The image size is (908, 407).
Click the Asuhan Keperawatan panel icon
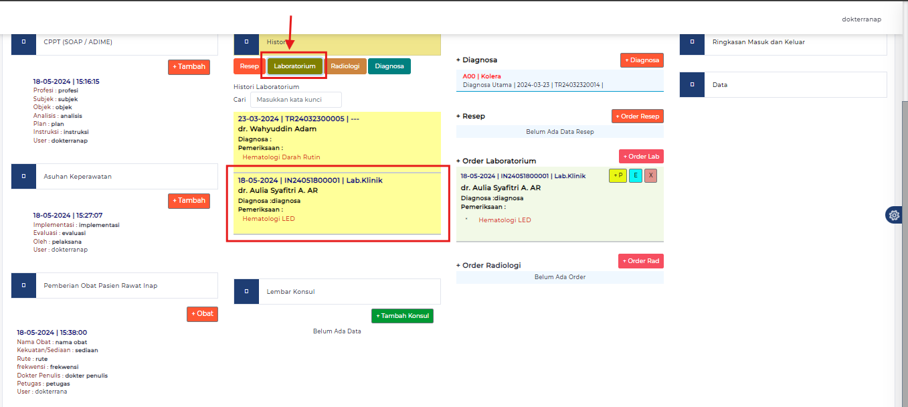[x=23, y=176]
